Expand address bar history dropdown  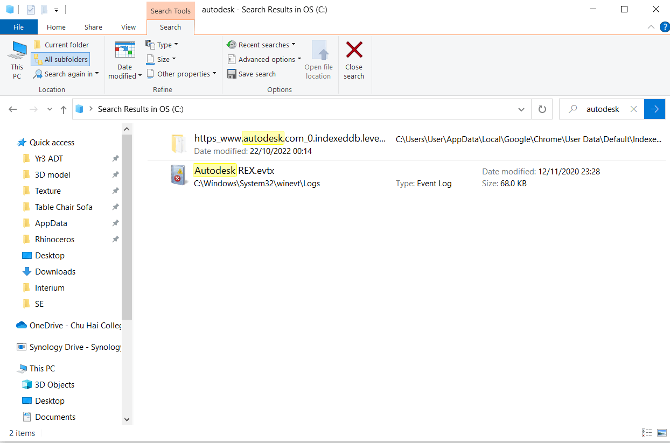pos(521,109)
